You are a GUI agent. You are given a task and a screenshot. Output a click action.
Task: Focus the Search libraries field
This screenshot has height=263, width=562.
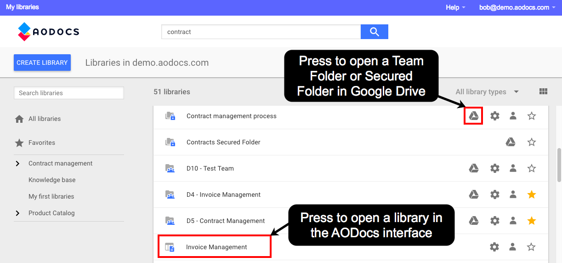click(69, 93)
